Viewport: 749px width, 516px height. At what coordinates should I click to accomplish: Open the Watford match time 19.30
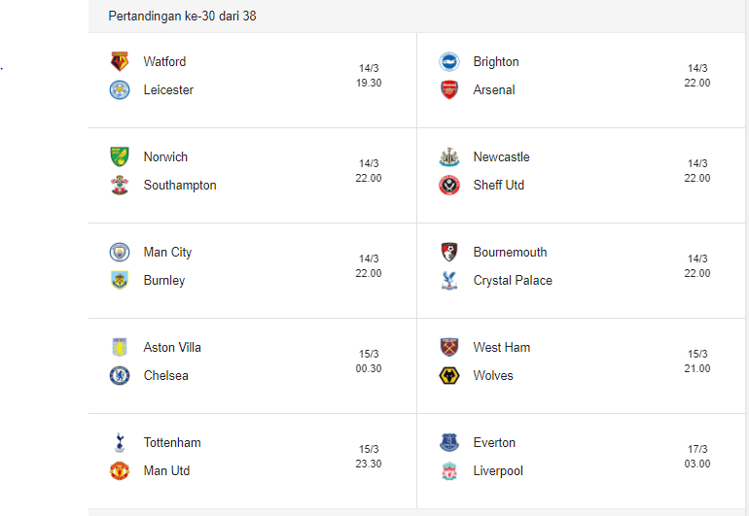pyautogui.click(x=369, y=76)
